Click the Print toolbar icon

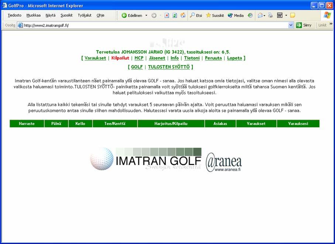click(270, 16)
